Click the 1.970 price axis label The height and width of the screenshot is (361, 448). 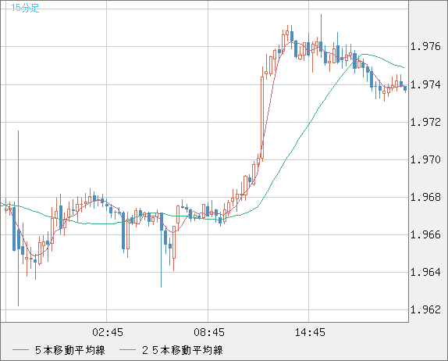point(425,159)
